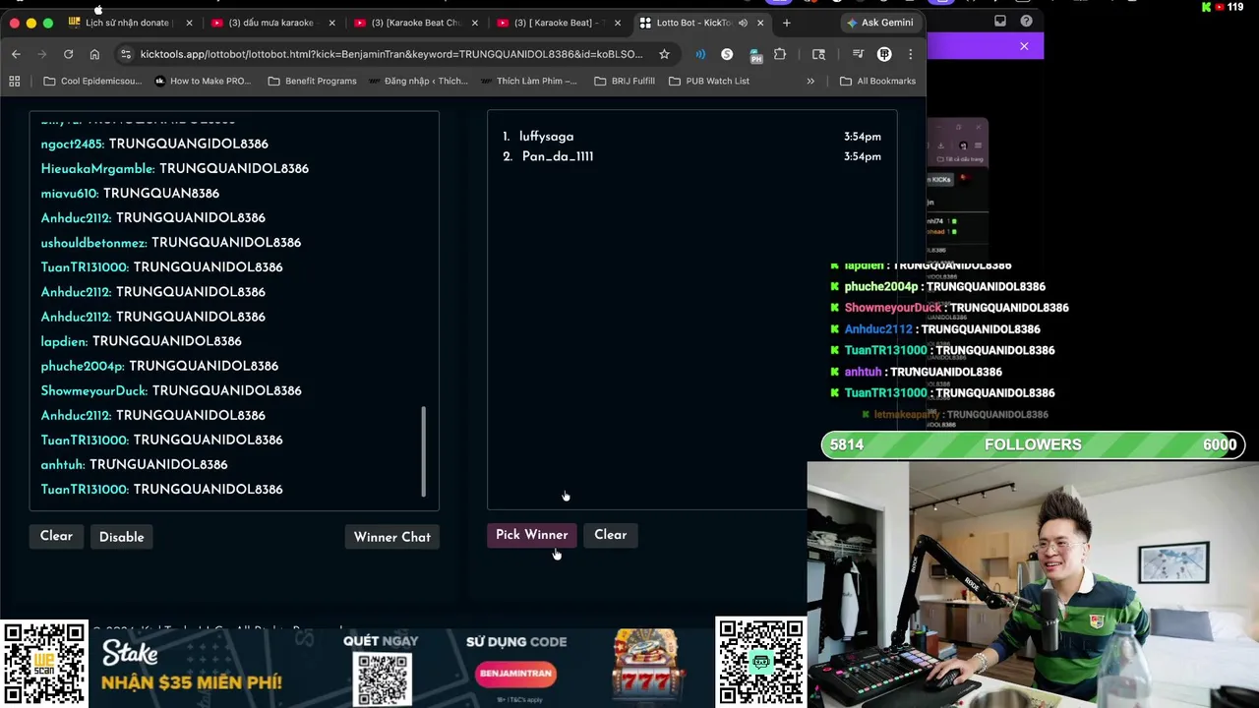Click the PH extension icon in toolbar
Viewport: 1259px width, 708px height.
point(754,54)
